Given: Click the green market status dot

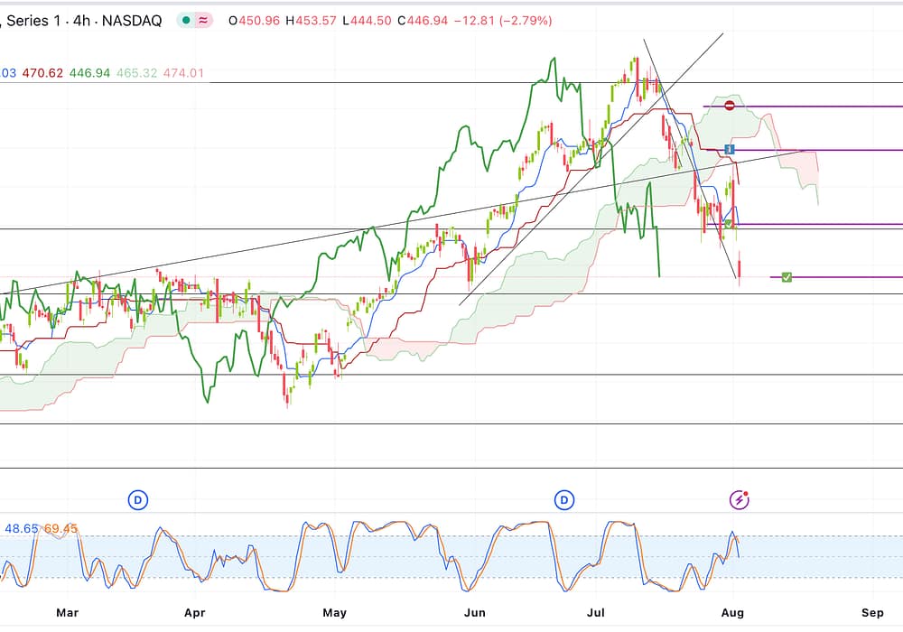Looking at the screenshot, I should (186, 20).
